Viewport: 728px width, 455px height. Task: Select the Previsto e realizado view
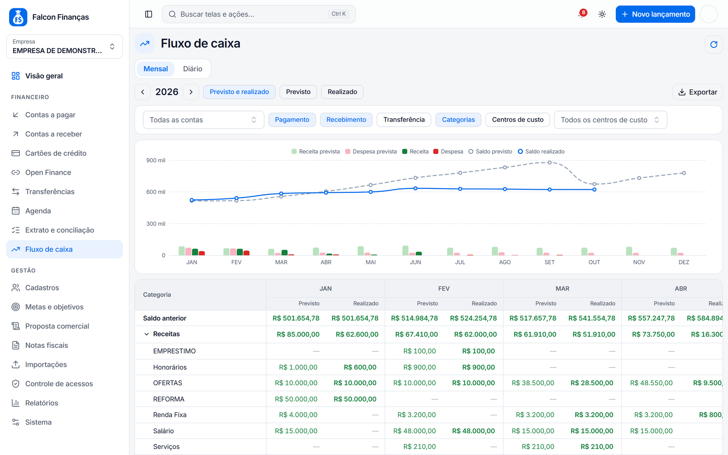tap(239, 92)
